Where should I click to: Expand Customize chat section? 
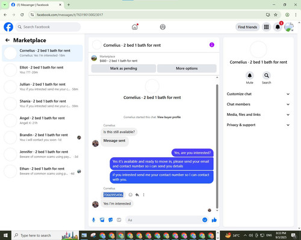click(258, 94)
